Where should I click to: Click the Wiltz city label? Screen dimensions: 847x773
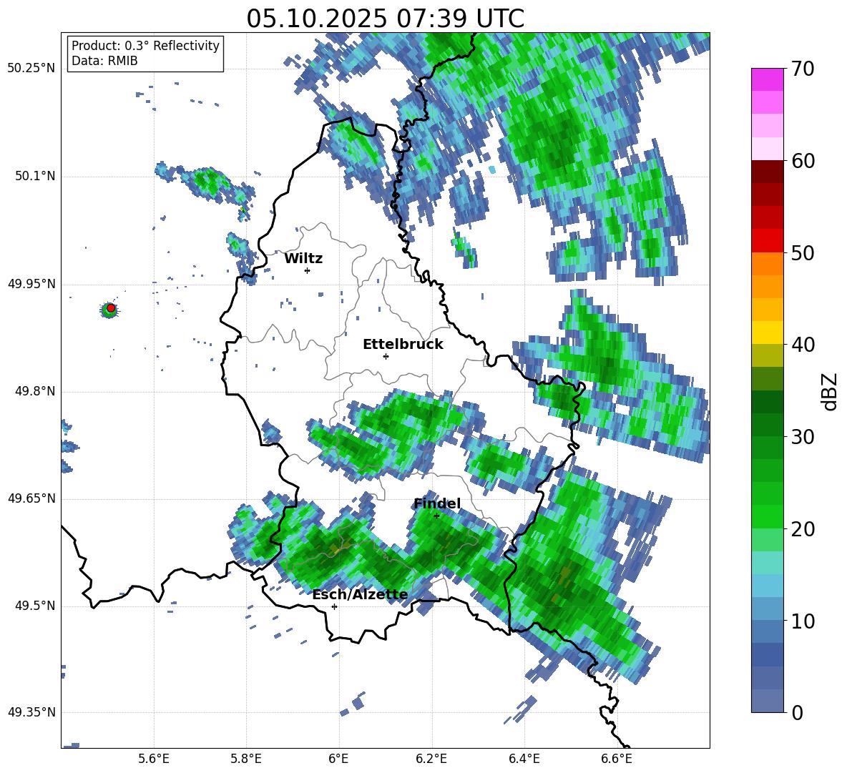point(303,259)
